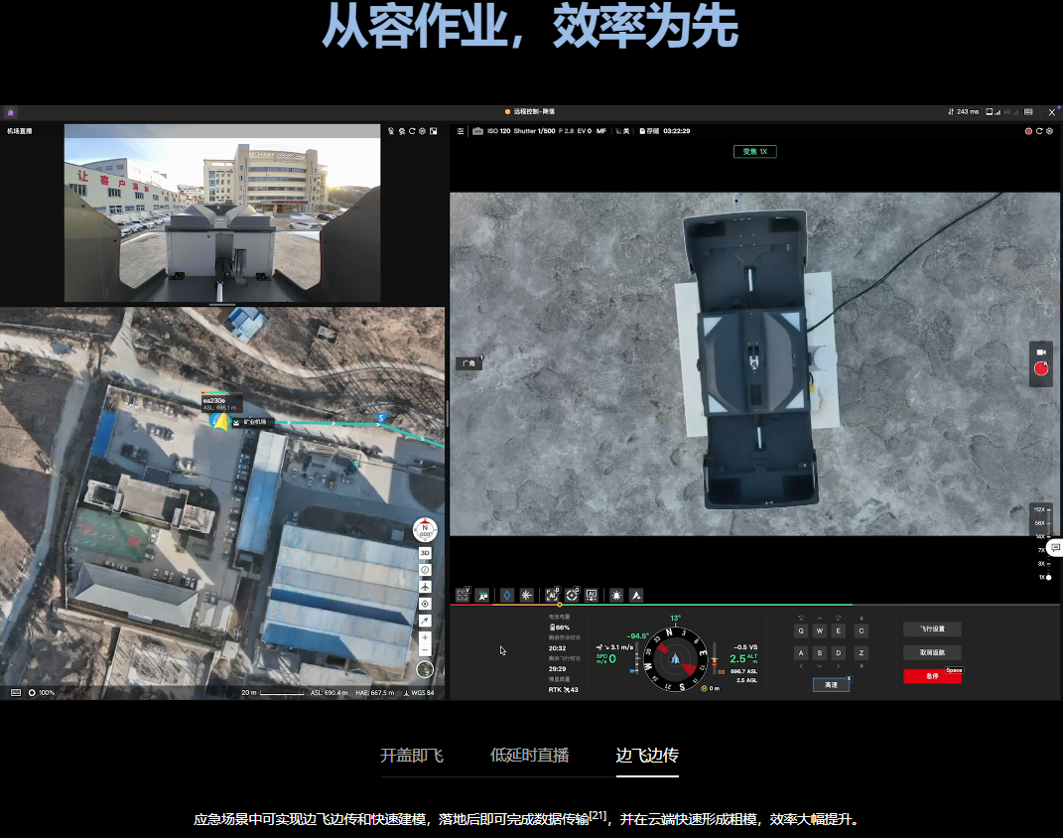1063x838 pixels.
Task: Zoom out the map with minus button
Action: tap(425, 650)
